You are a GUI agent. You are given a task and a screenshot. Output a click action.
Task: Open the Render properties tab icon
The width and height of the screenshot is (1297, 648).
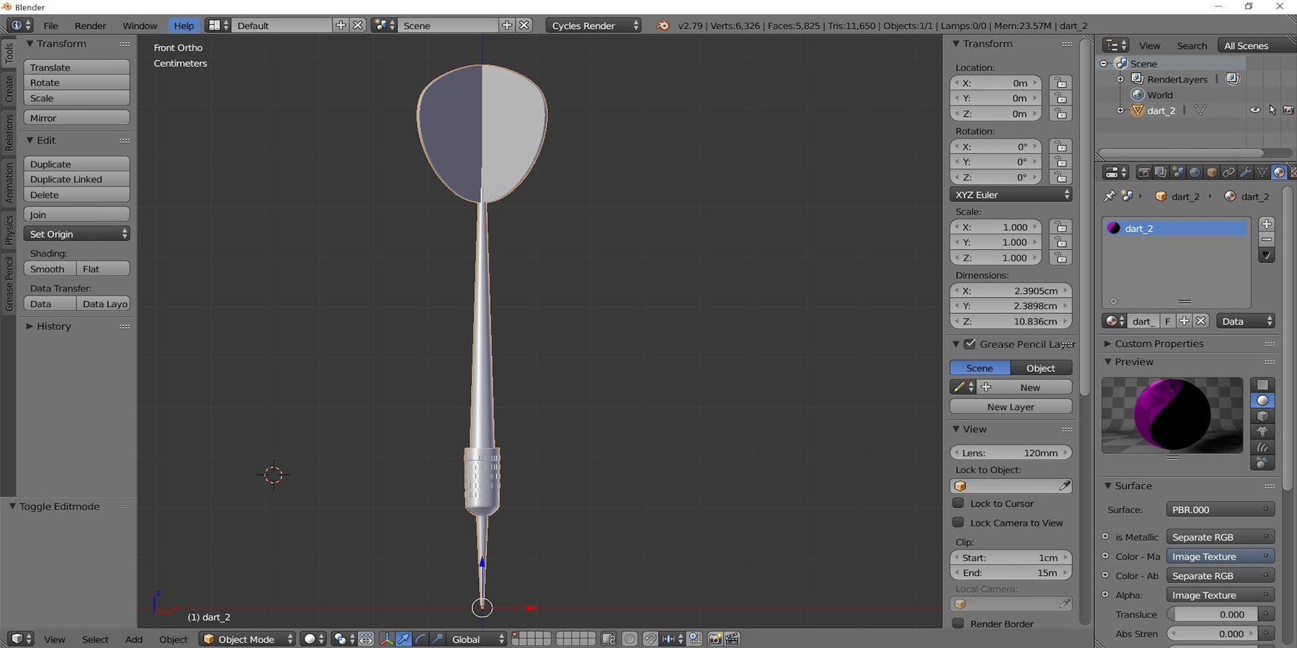pos(1144,173)
